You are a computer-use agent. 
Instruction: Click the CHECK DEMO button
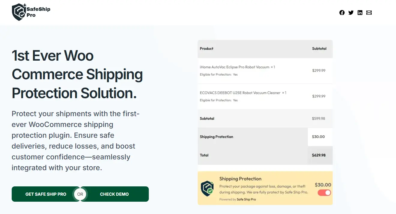click(114, 194)
